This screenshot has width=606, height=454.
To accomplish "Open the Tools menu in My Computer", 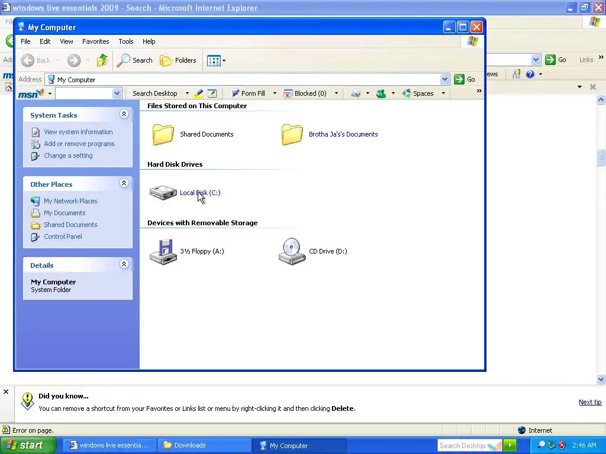I will [125, 41].
